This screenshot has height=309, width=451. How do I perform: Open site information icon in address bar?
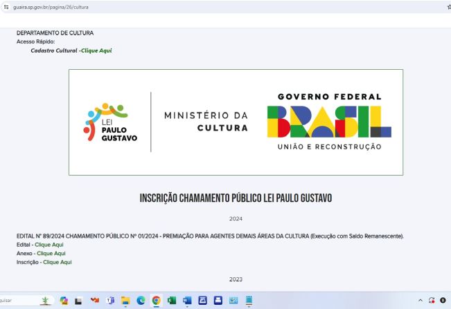point(6,7)
